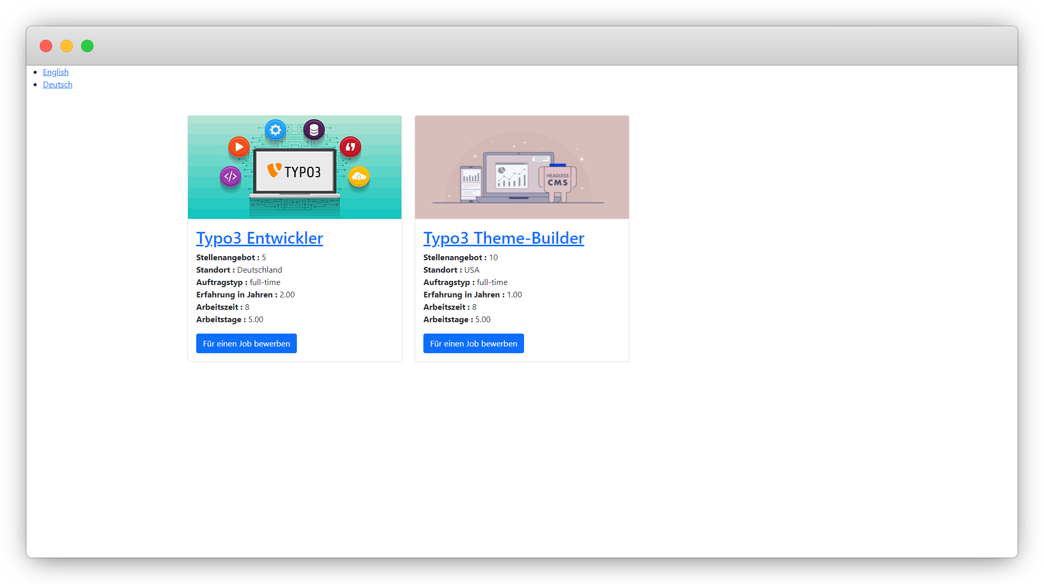Open the Typo3 Entwickler job title
This screenshot has width=1044, height=584.
point(259,238)
